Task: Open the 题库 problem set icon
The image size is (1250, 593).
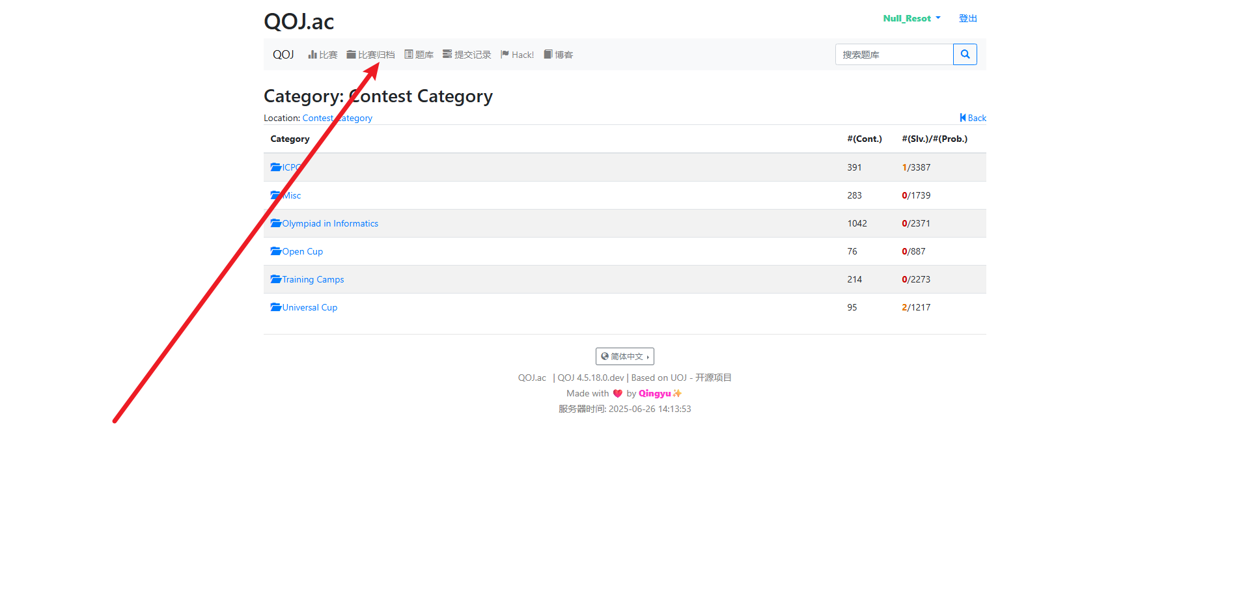Action: (408, 54)
